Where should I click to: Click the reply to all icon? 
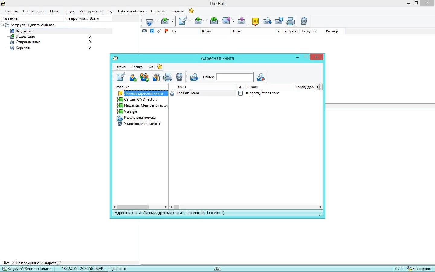214,21
